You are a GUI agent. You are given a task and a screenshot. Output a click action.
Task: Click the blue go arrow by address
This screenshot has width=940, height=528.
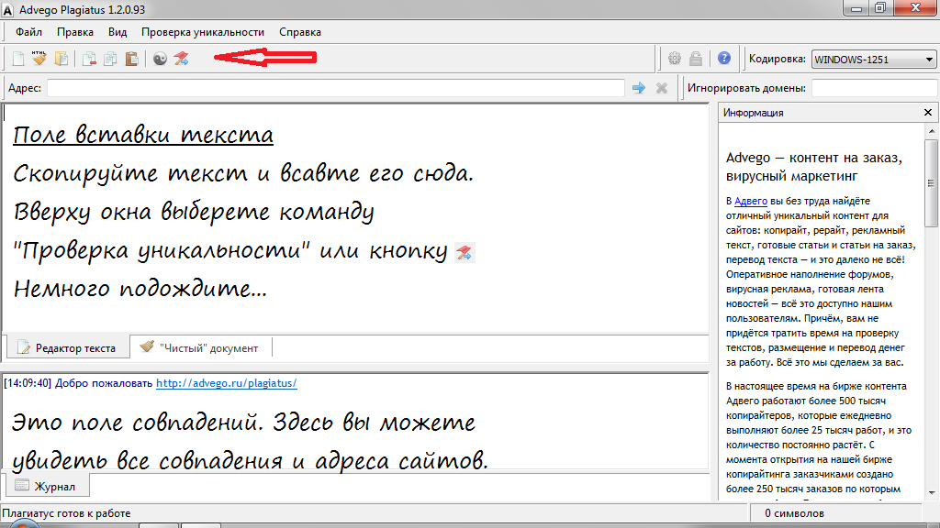pyautogui.click(x=639, y=88)
